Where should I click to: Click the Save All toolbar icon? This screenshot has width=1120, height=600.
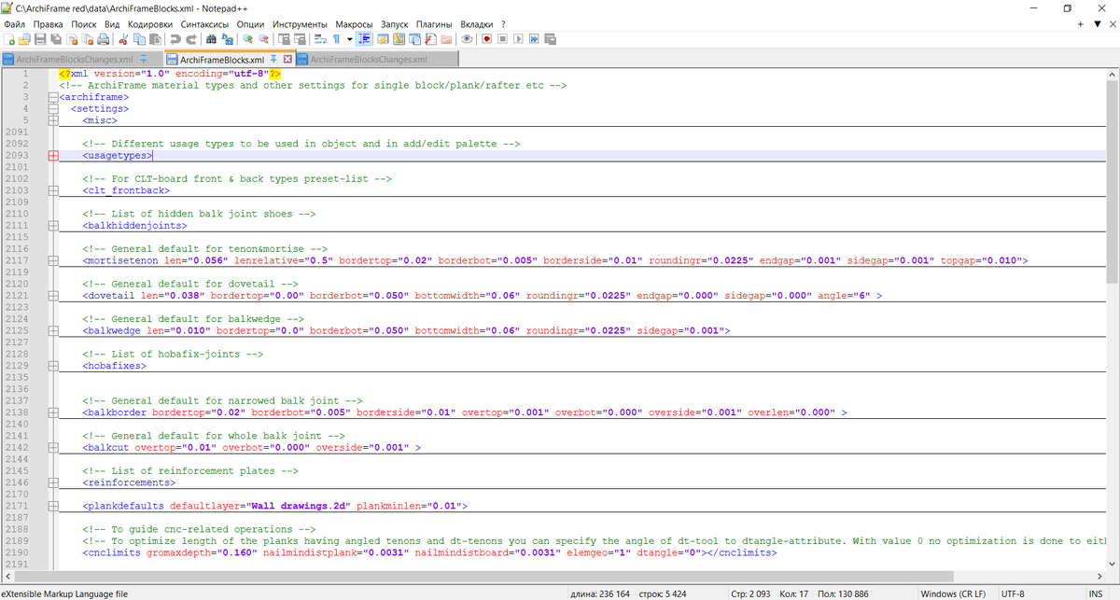pyautogui.click(x=56, y=39)
